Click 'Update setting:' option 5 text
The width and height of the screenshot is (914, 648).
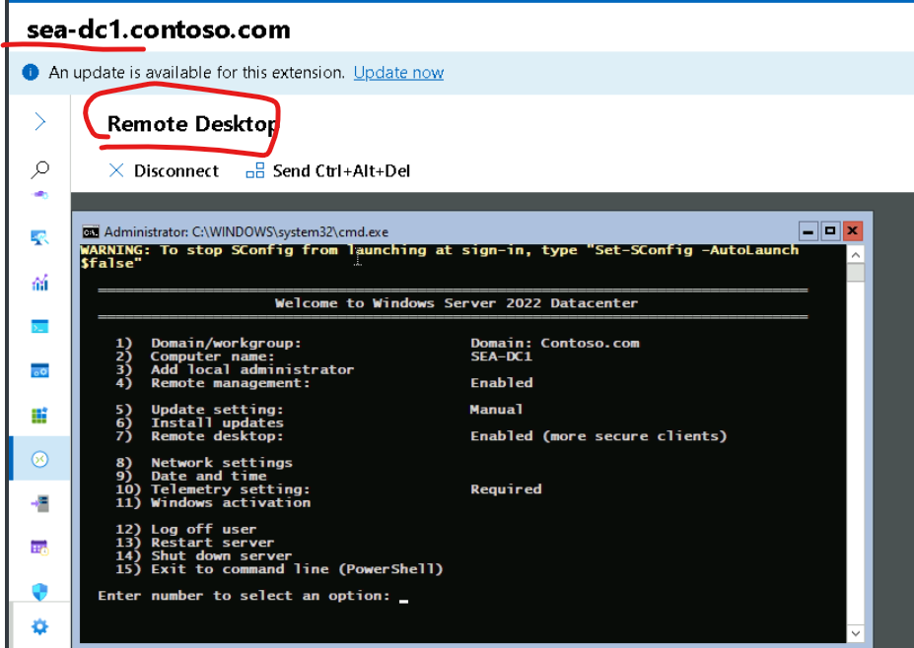(217, 410)
